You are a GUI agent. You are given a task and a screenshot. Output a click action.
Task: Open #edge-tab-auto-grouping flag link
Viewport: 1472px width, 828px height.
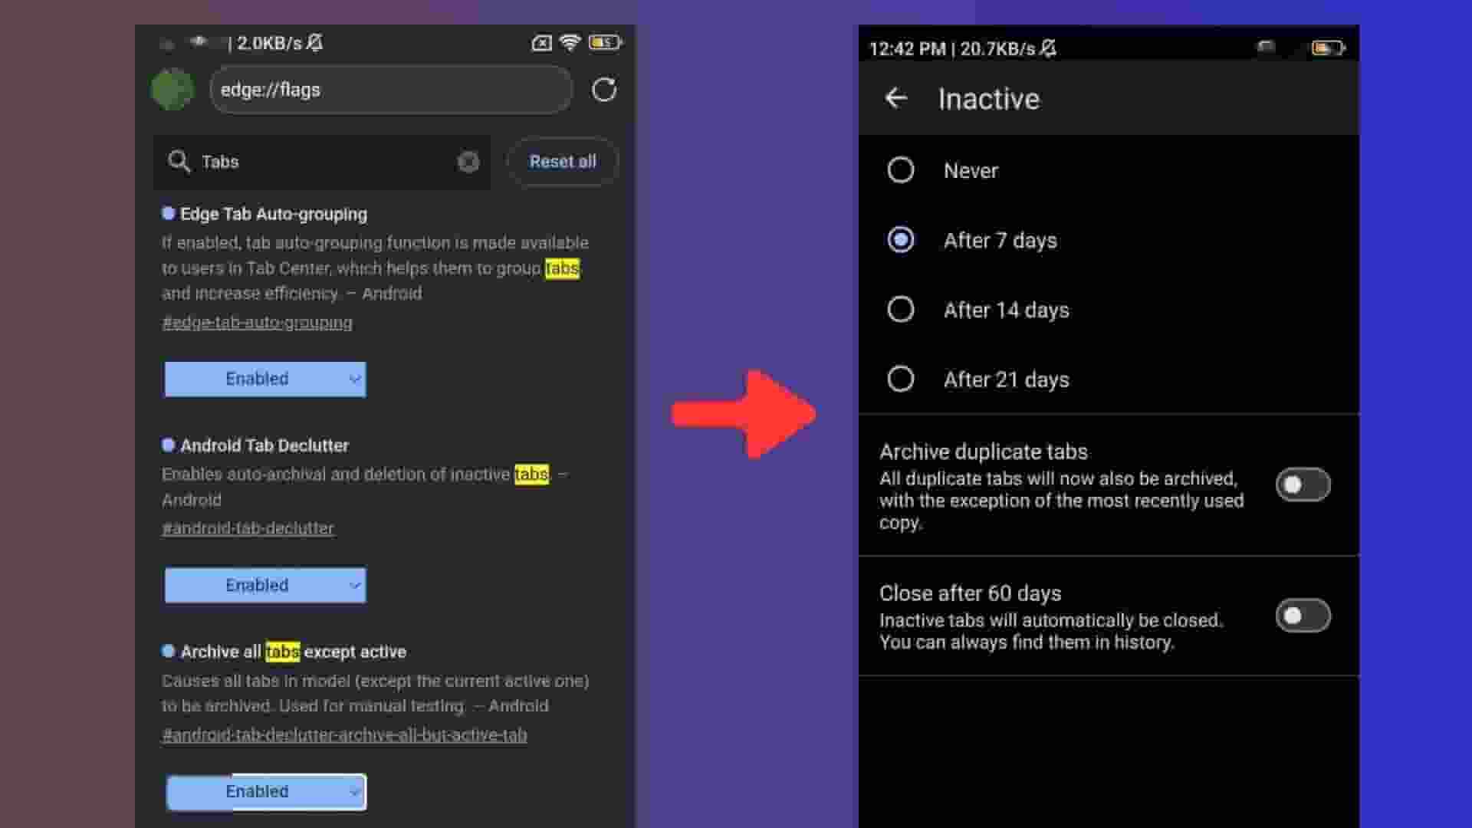pyautogui.click(x=257, y=323)
